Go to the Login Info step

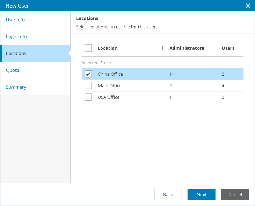pos(16,37)
